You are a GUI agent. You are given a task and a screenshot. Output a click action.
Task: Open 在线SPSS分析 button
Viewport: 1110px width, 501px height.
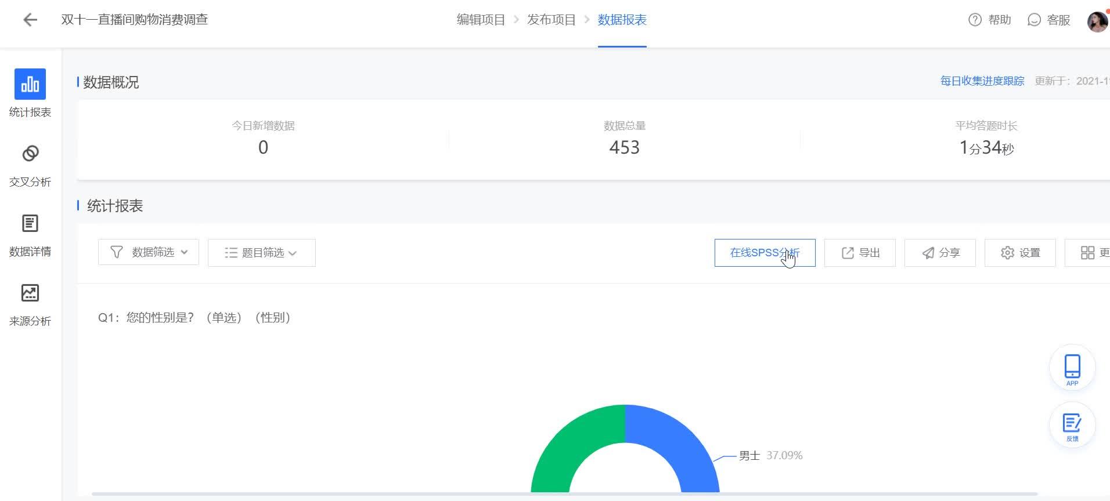[765, 253]
